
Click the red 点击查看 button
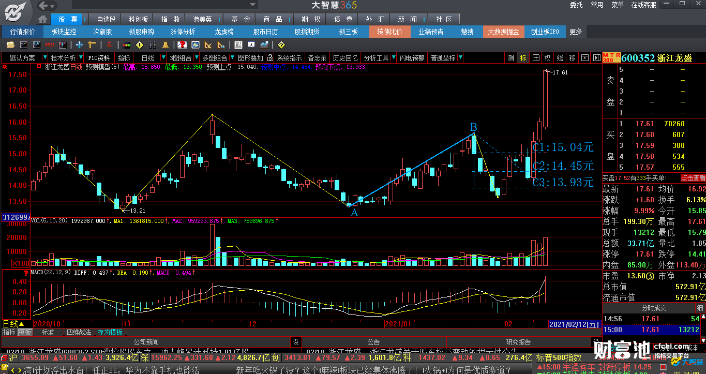point(693,178)
